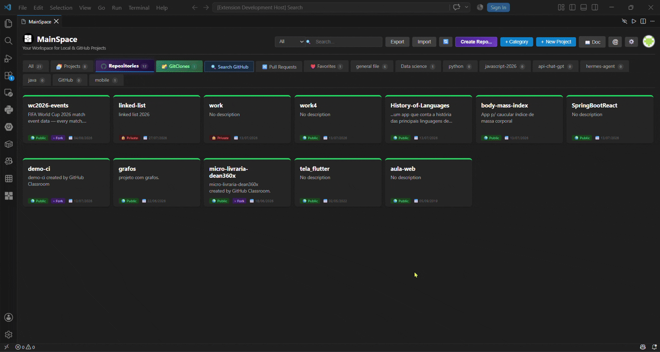Open the Spring Boot Dashboard power icon
Viewport: 660px width, 352px height.
pyautogui.click(x=8, y=127)
